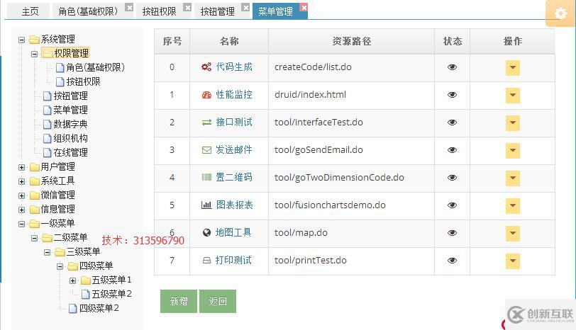The image size is (576, 330).
Task: Toggle visibility eye for 地图工具
Action: click(452, 233)
